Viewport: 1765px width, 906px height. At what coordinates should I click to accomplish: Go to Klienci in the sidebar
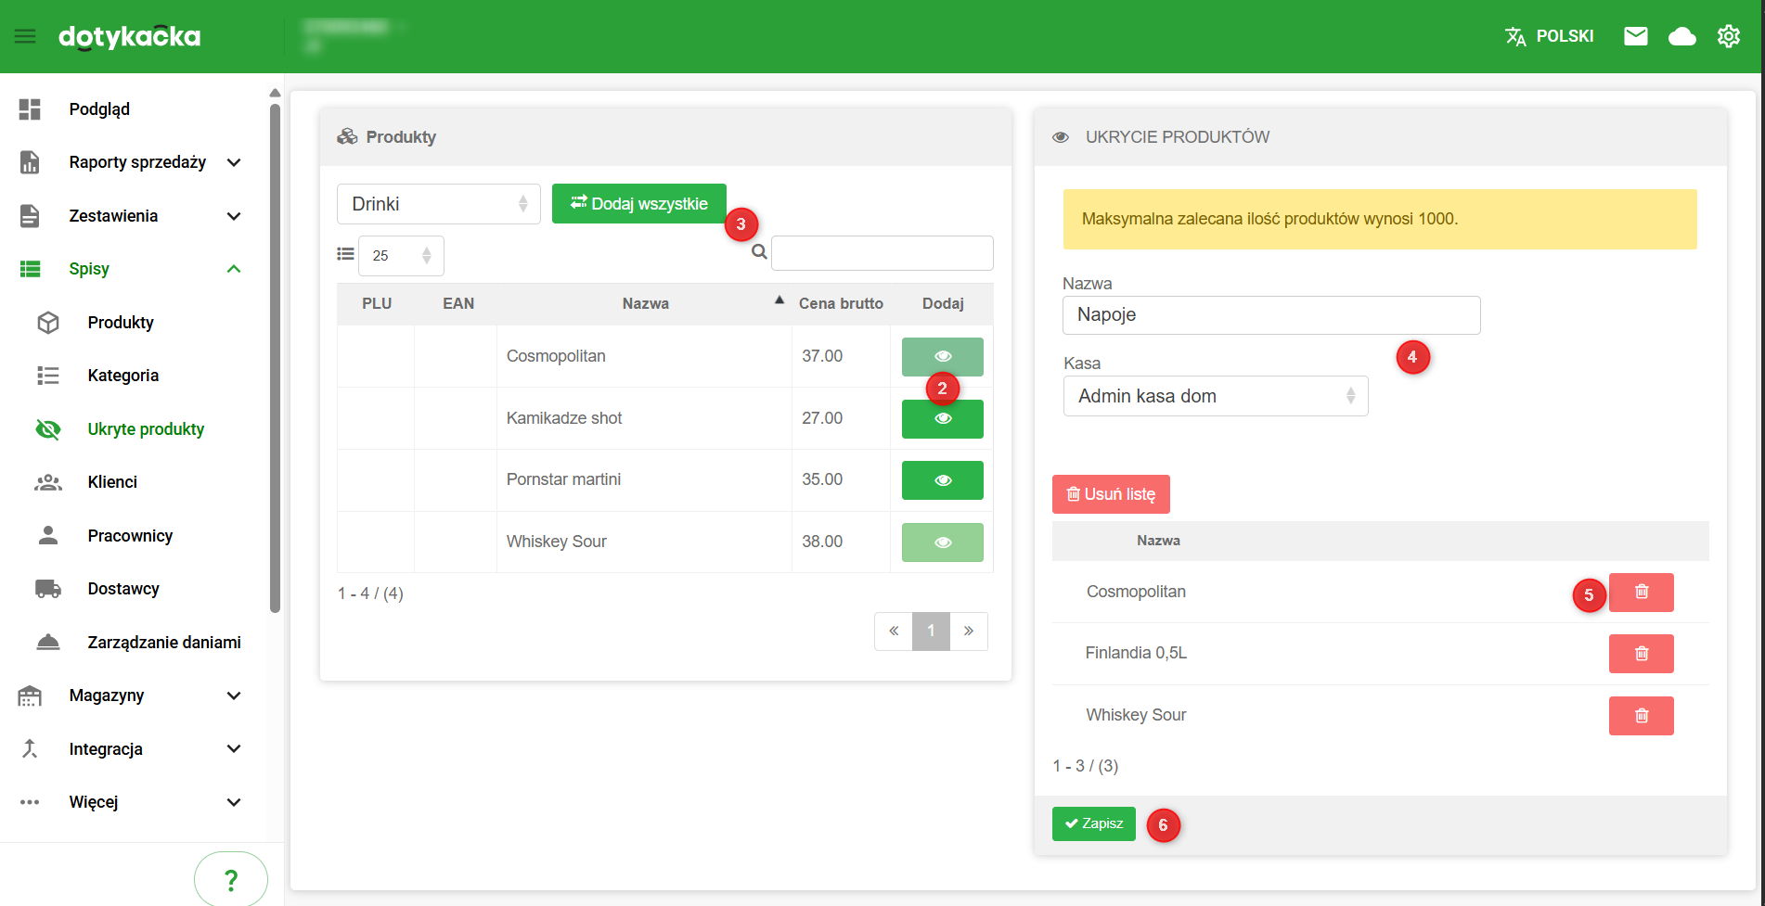point(112,482)
